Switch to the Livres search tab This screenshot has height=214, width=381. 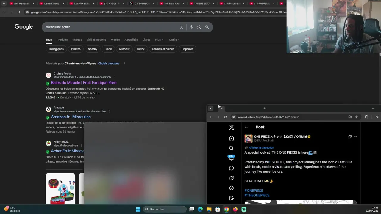146,40
